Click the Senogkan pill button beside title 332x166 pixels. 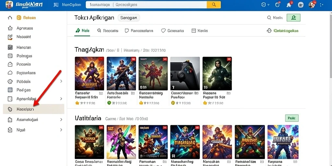tap(129, 18)
